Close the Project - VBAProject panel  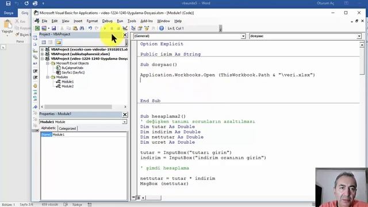125,35
